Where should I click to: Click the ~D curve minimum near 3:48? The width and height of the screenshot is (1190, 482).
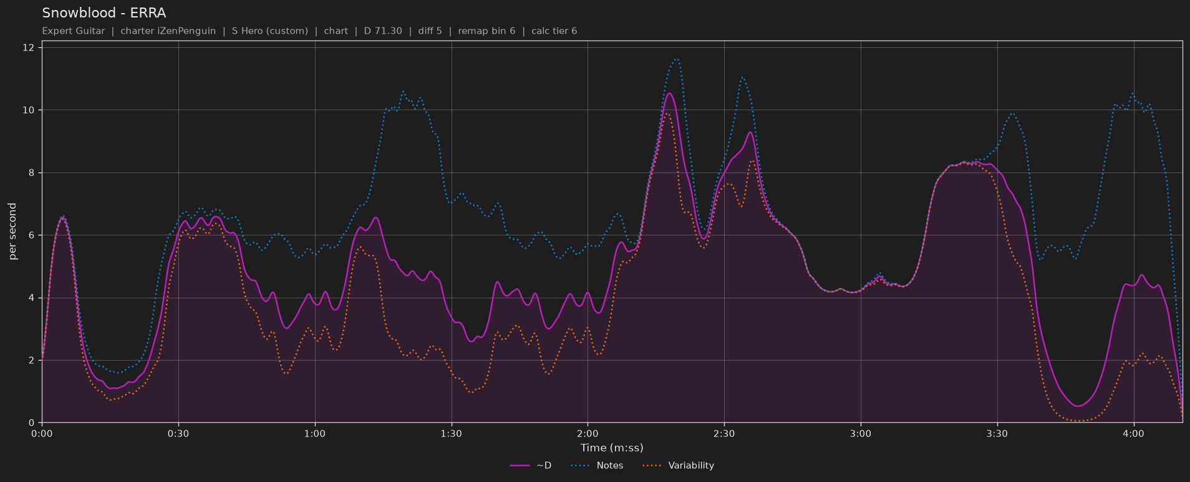coord(1077,406)
